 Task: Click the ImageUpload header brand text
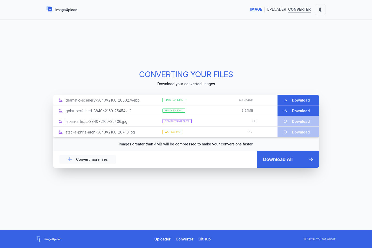pos(66,10)
